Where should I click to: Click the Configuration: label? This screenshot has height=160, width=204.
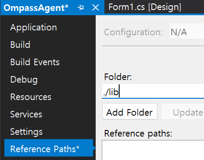(133, 32)
